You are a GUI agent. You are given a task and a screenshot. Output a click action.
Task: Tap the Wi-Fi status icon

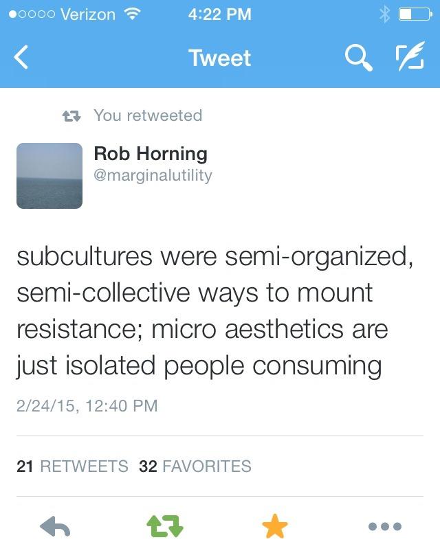pyautogui.click(x=130, y=14)
